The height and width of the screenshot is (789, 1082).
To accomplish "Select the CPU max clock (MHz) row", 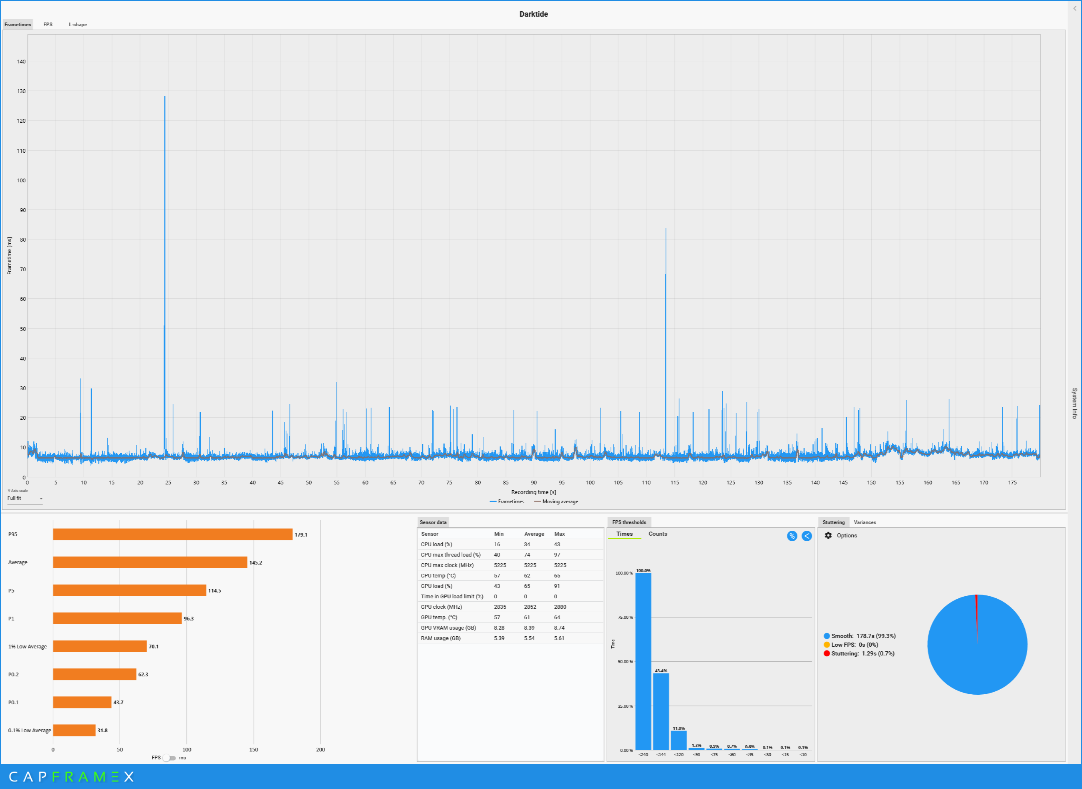I will point(511,565).
